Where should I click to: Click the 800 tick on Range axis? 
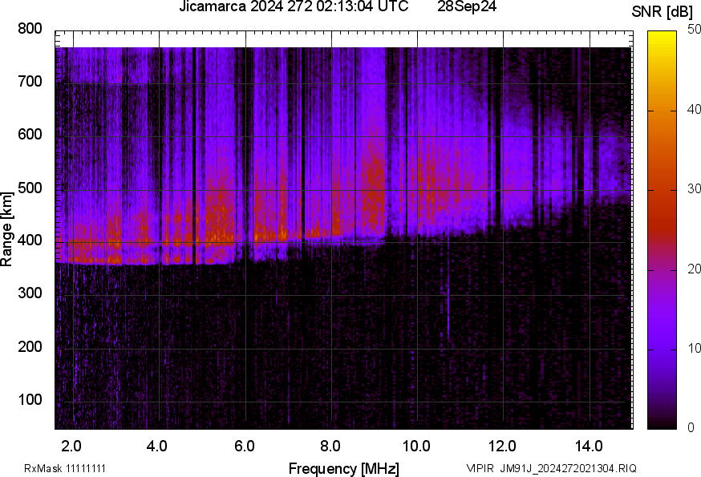[x=30, y=29]
